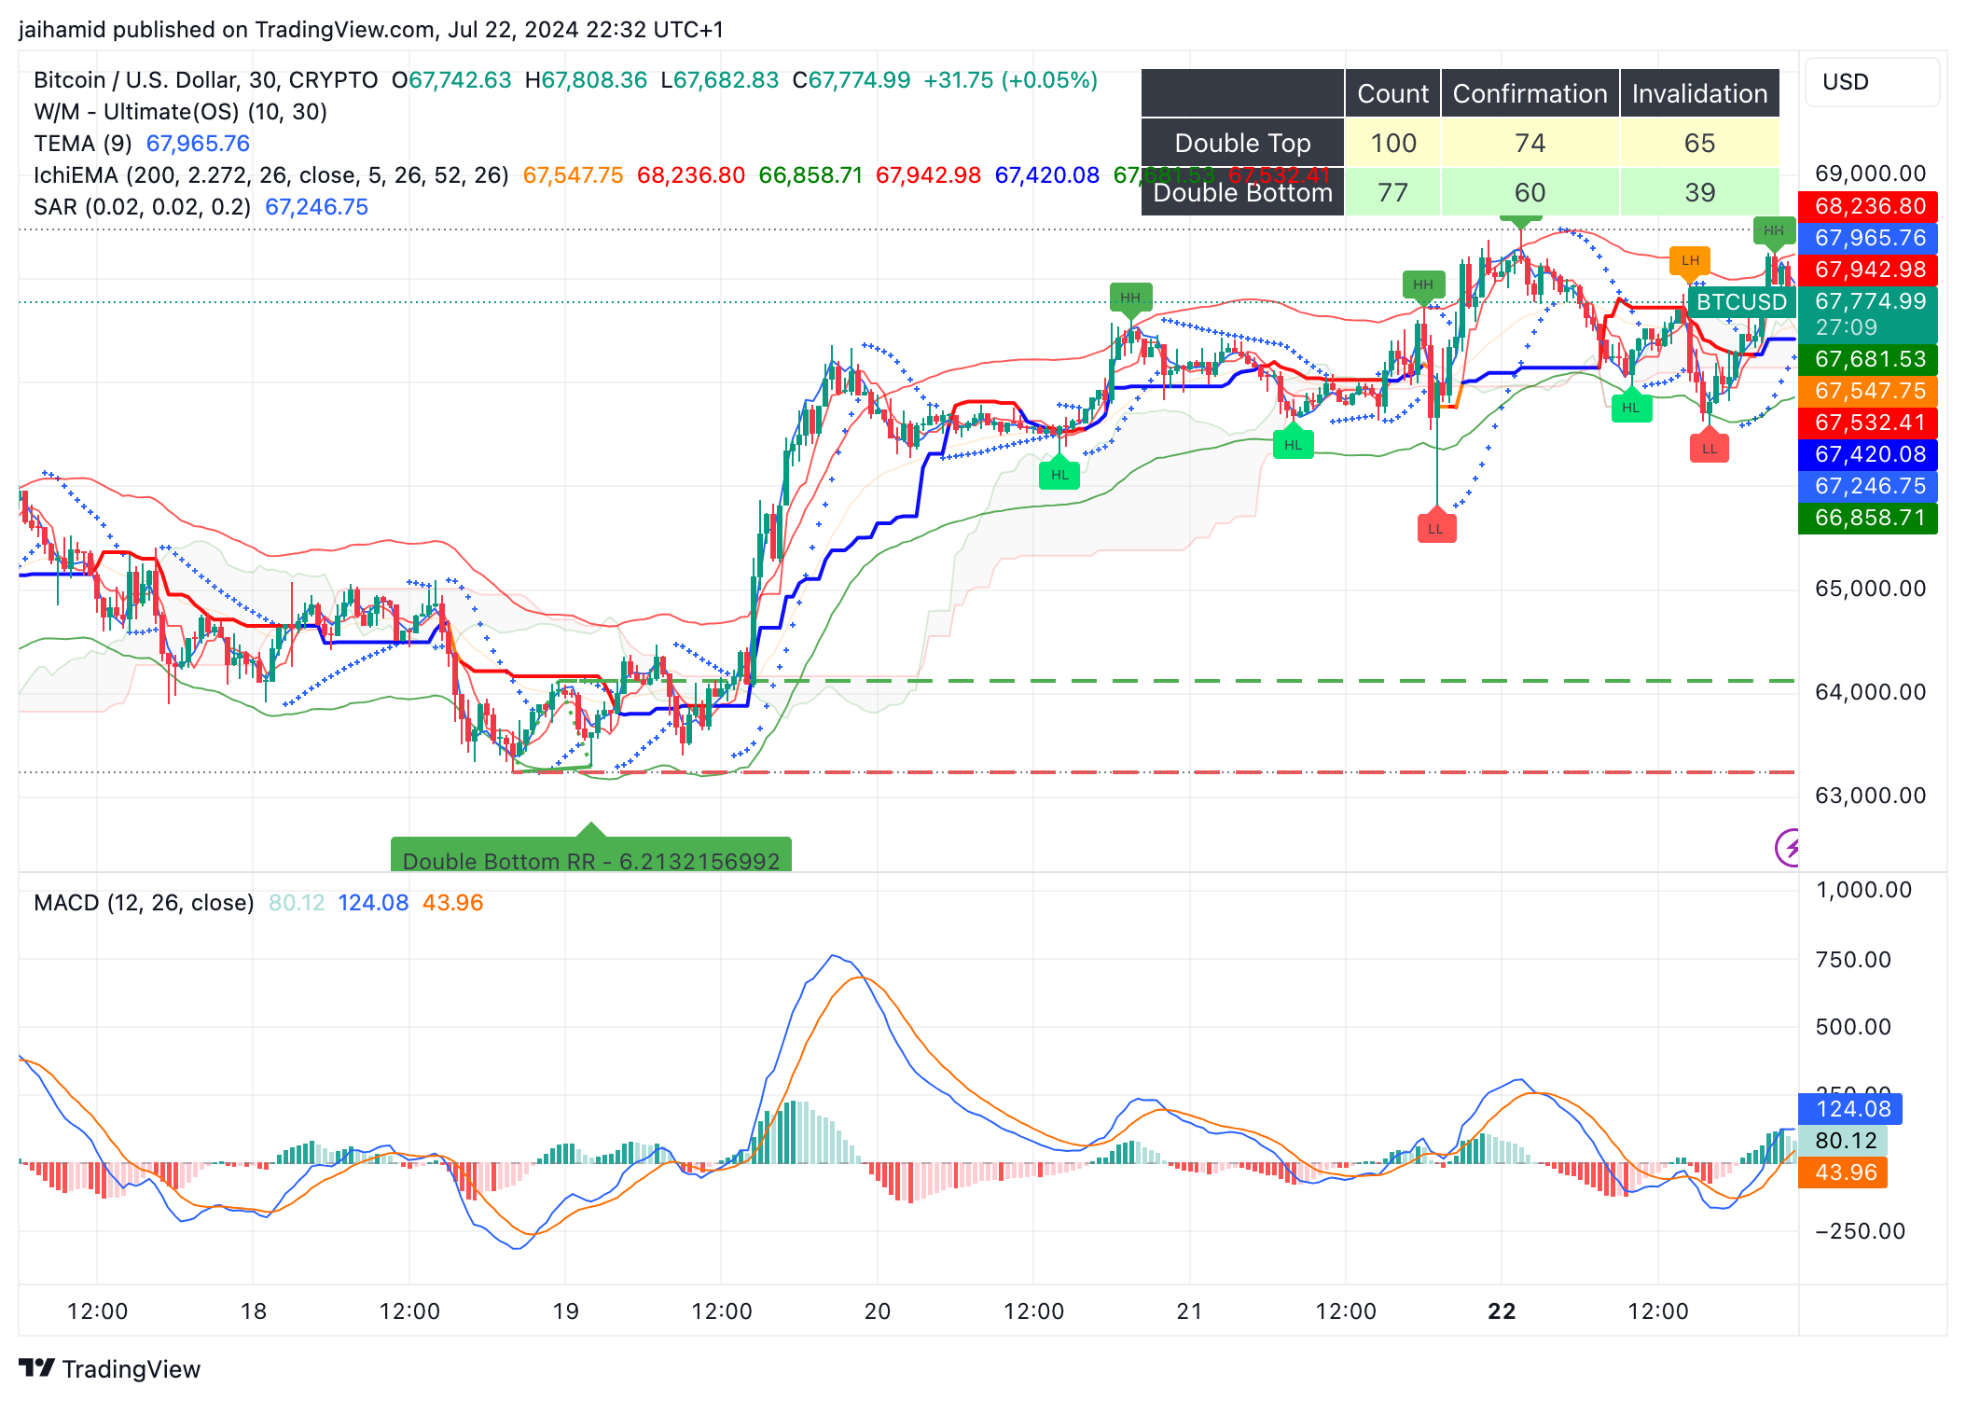The width and height of the screenshot is (1966, 1401).
Task: Click the Confirmation column header
Action: tap(1530, 93)
